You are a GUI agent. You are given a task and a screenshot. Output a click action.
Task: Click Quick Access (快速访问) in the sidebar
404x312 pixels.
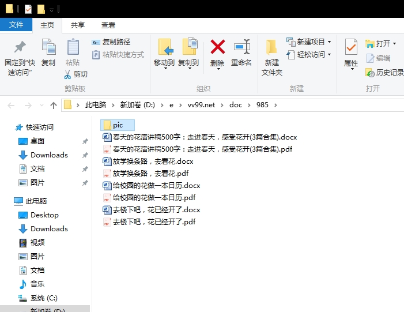click(x=34, y=127)
